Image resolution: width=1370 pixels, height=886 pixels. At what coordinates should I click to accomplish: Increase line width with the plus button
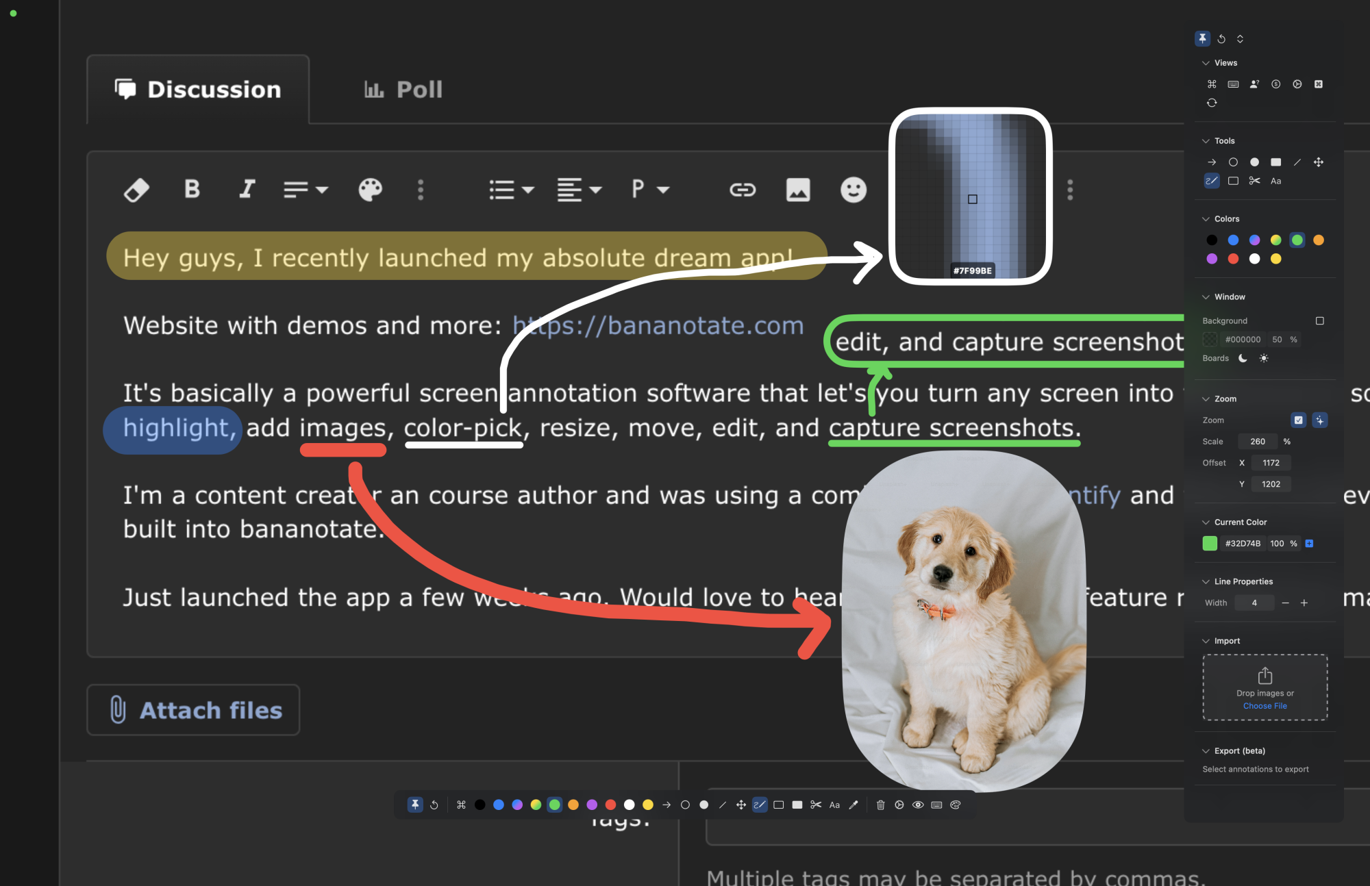point(1304,603)
